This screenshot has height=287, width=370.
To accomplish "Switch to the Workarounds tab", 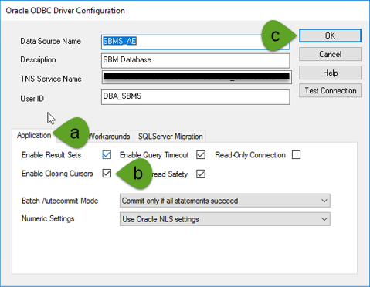I will 110,137.
